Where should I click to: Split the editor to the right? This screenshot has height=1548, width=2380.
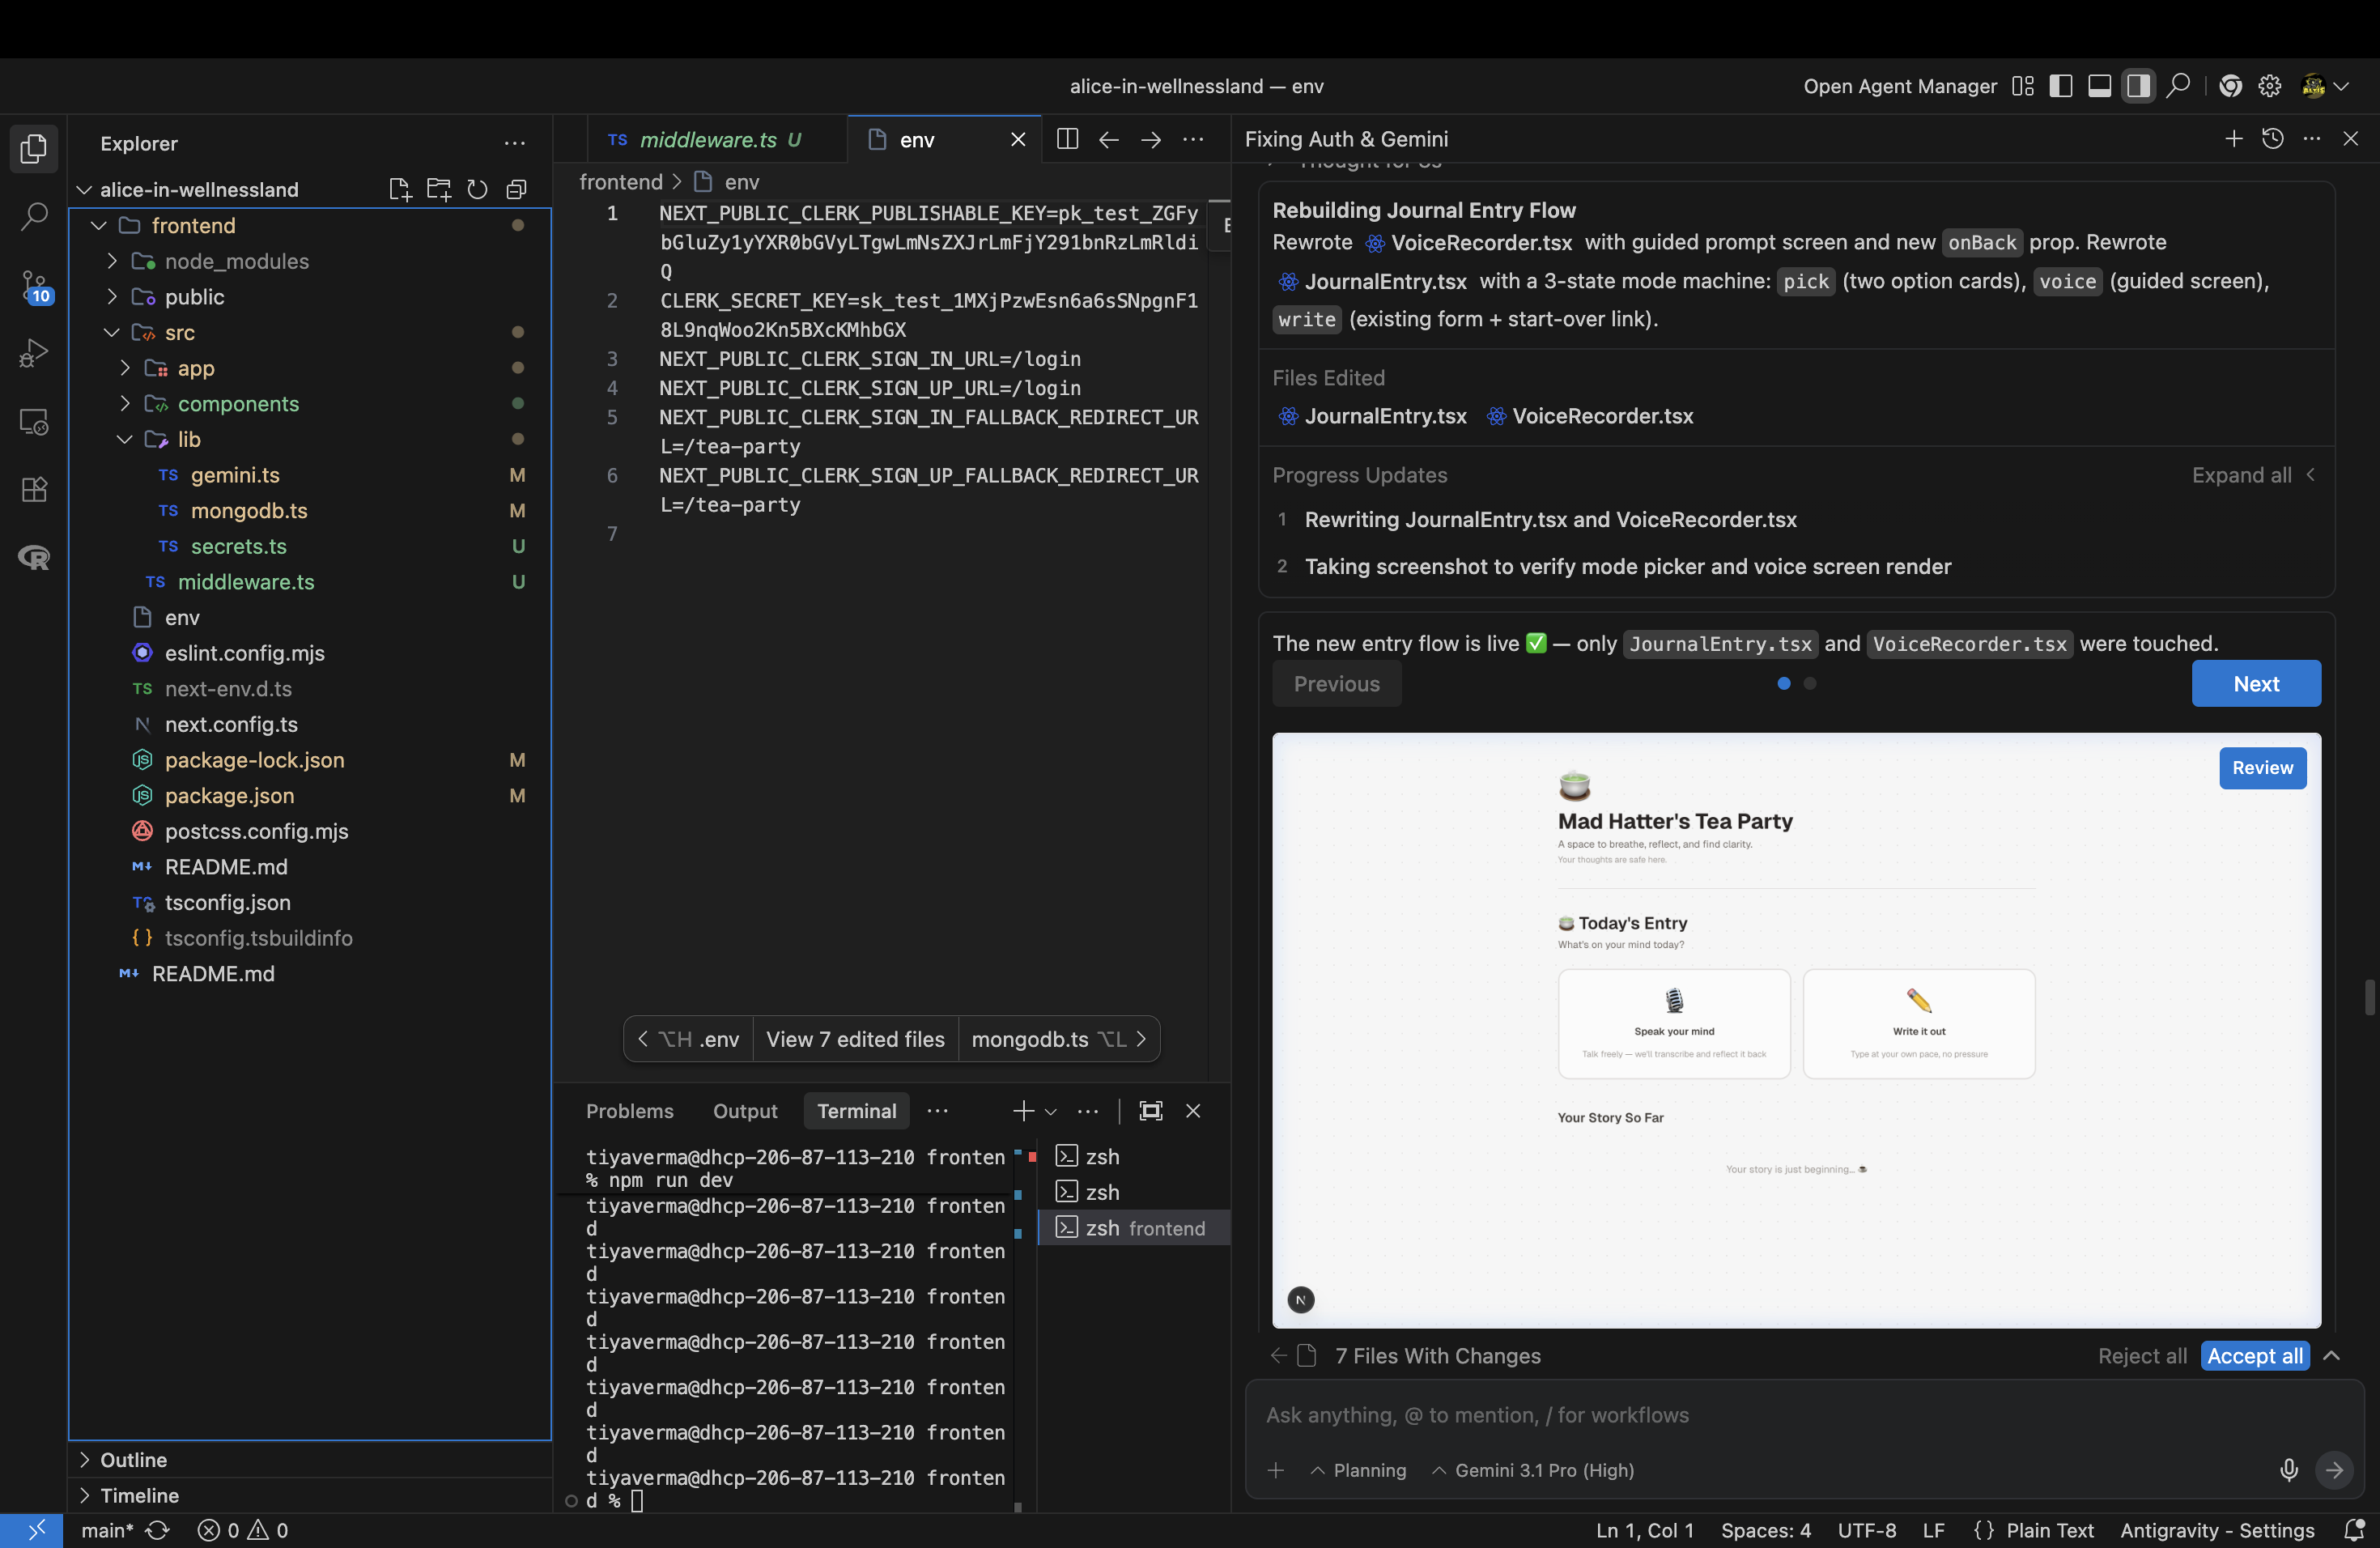coord(1067,139)
